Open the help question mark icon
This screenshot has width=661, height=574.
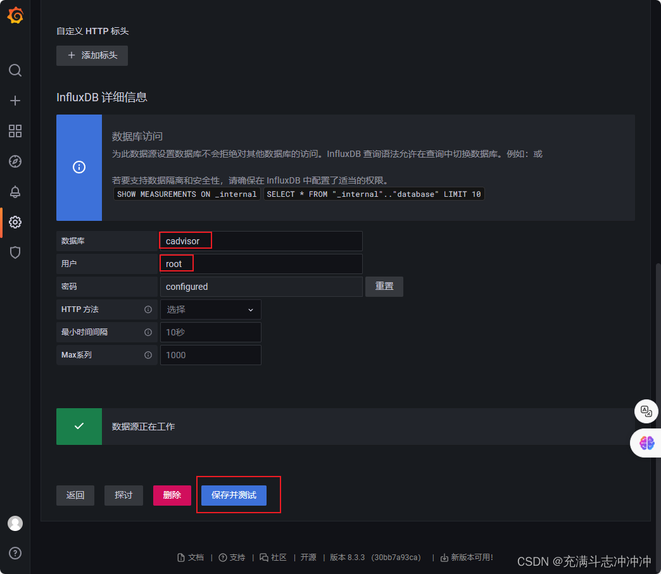pyautogui.click(x=15, y=553)
